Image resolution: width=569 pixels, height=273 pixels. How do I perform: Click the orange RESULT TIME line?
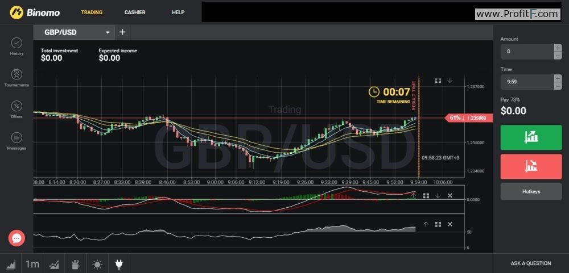click(x=419, y=127)
